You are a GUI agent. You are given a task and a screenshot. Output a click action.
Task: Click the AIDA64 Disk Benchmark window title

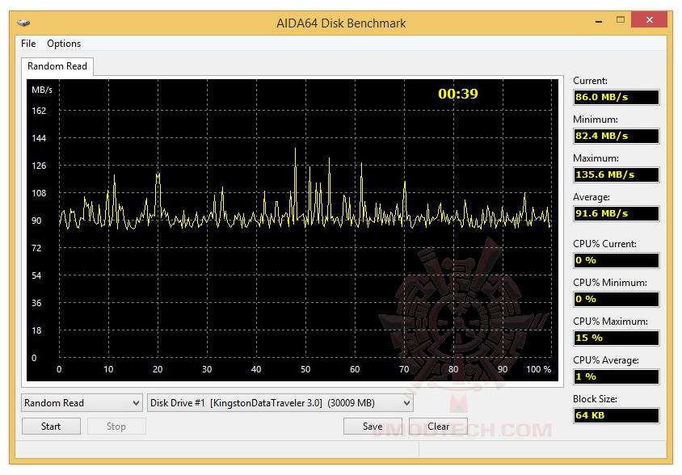[x=341, y=23]
